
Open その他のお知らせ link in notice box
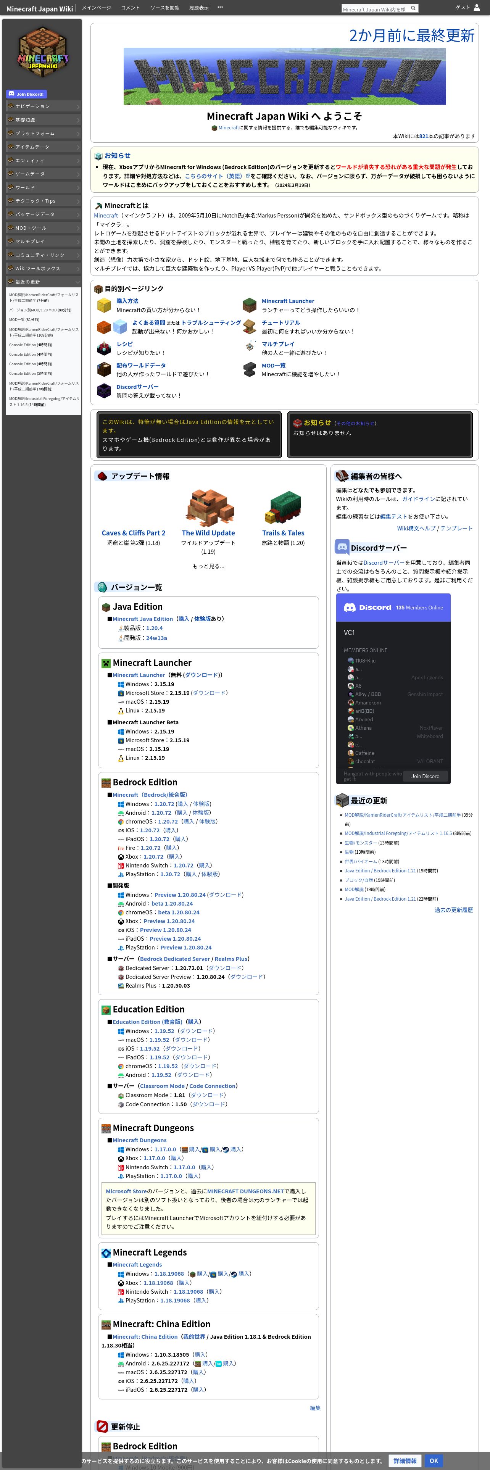(355, 424)
